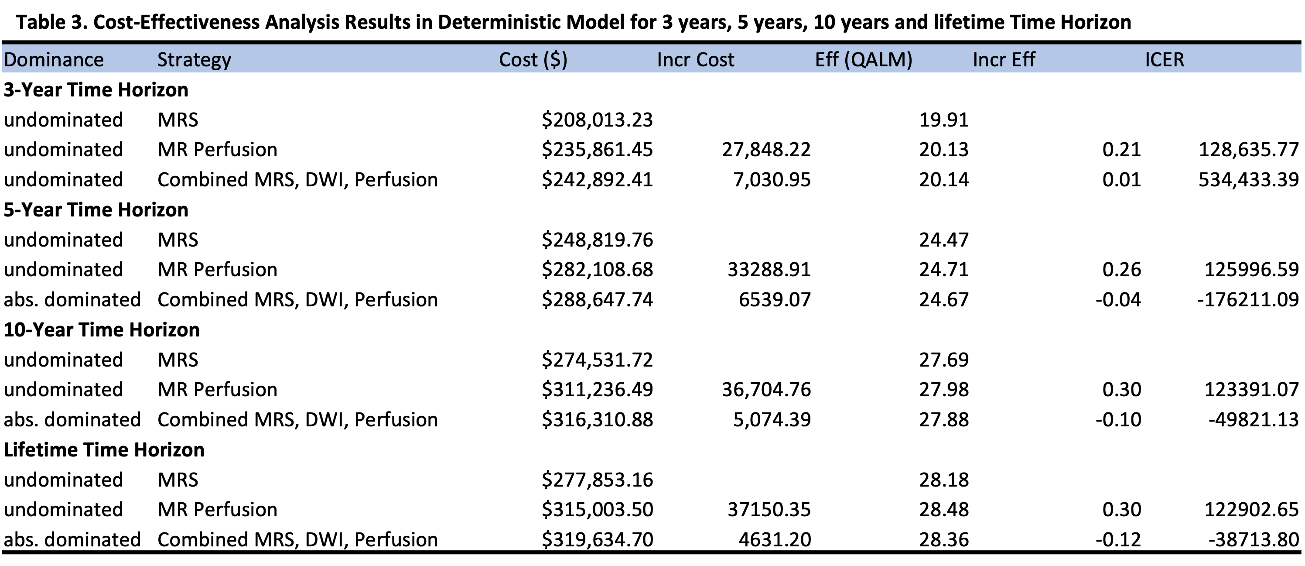Select the Incr Eff column header
1305x566 pixels.
pyautogui.click(x=1004, y=60)
